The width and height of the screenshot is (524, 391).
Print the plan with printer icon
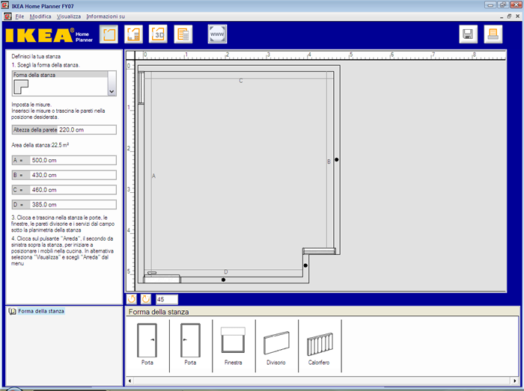coord(493,34)
